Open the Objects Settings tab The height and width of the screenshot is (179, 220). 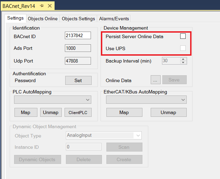tap(78, 19)
